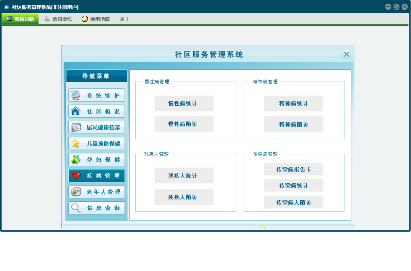411x271 pixels.
Task: Open the 关于 menu
Action: [x=125, y=19]
